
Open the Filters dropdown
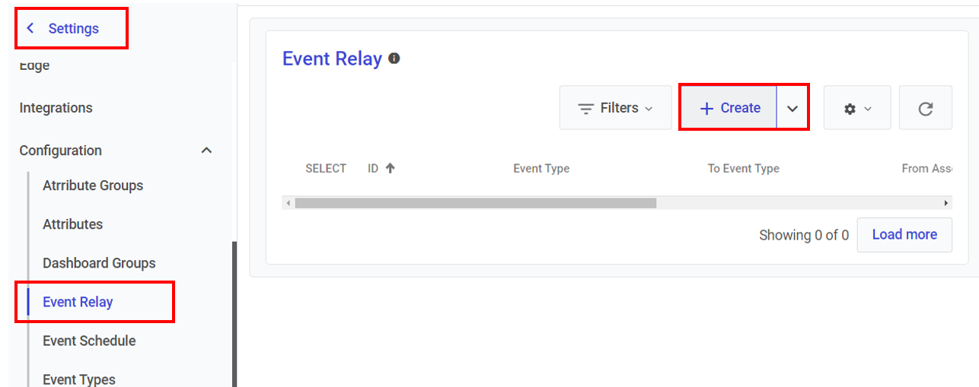pyautogui.click(x=615, y=108)
